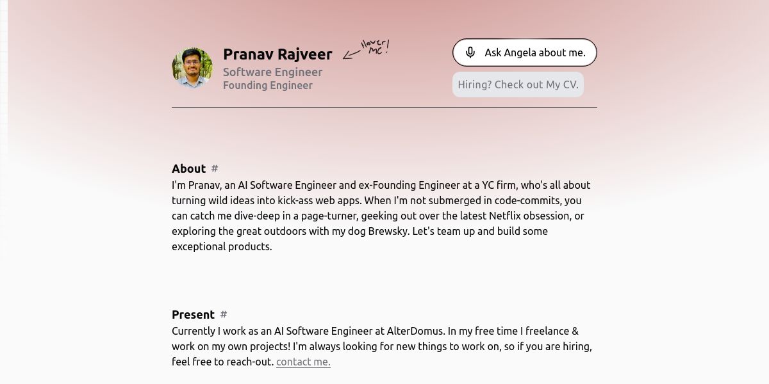The width and height of the screenshot is (769, 384).
Task: Click the "Founding Engineer" subtitle text
Action: tap(267, 85)
